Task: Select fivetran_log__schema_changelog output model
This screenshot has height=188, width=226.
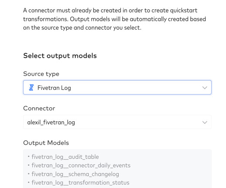Action: coord(75,174)
